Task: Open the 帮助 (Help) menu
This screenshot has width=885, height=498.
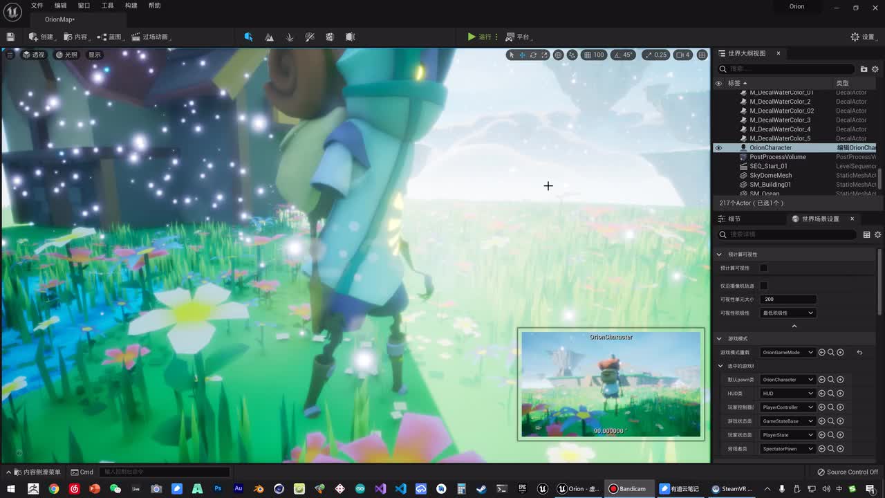Action: tap(154, 6)
